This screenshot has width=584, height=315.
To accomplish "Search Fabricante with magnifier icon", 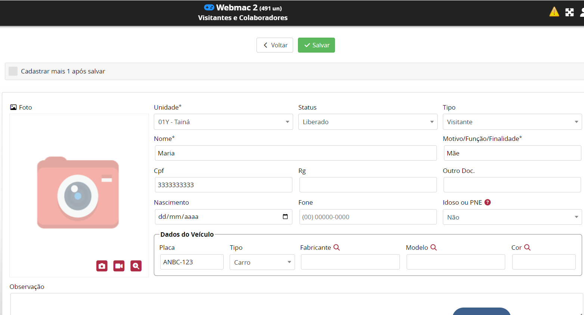I will (x=336, y=248).
